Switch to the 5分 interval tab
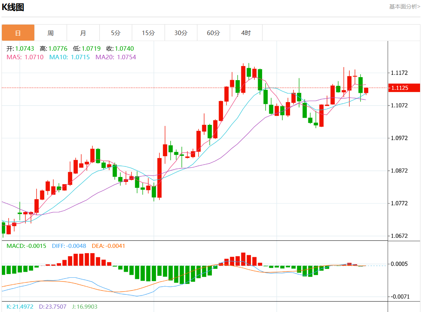The image size is (429, 312). click(115, 33)
